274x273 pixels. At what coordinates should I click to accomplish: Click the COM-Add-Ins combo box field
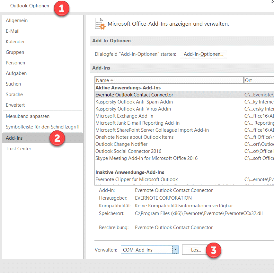click(146, 250)
